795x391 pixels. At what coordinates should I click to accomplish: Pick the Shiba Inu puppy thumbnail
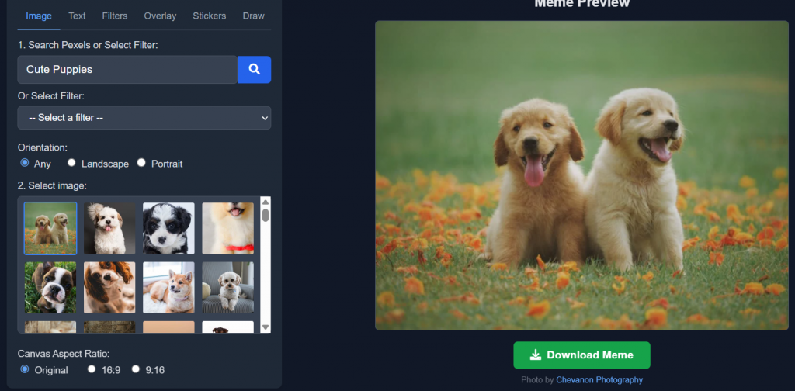coord(168,287)
